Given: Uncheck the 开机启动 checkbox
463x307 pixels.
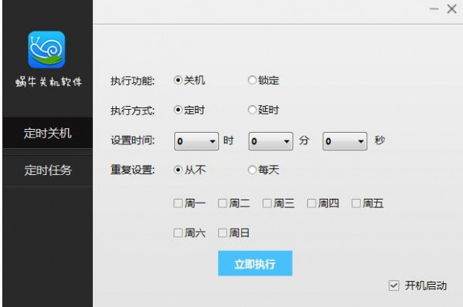Looking at the screenshot, I should coord(394,286).
